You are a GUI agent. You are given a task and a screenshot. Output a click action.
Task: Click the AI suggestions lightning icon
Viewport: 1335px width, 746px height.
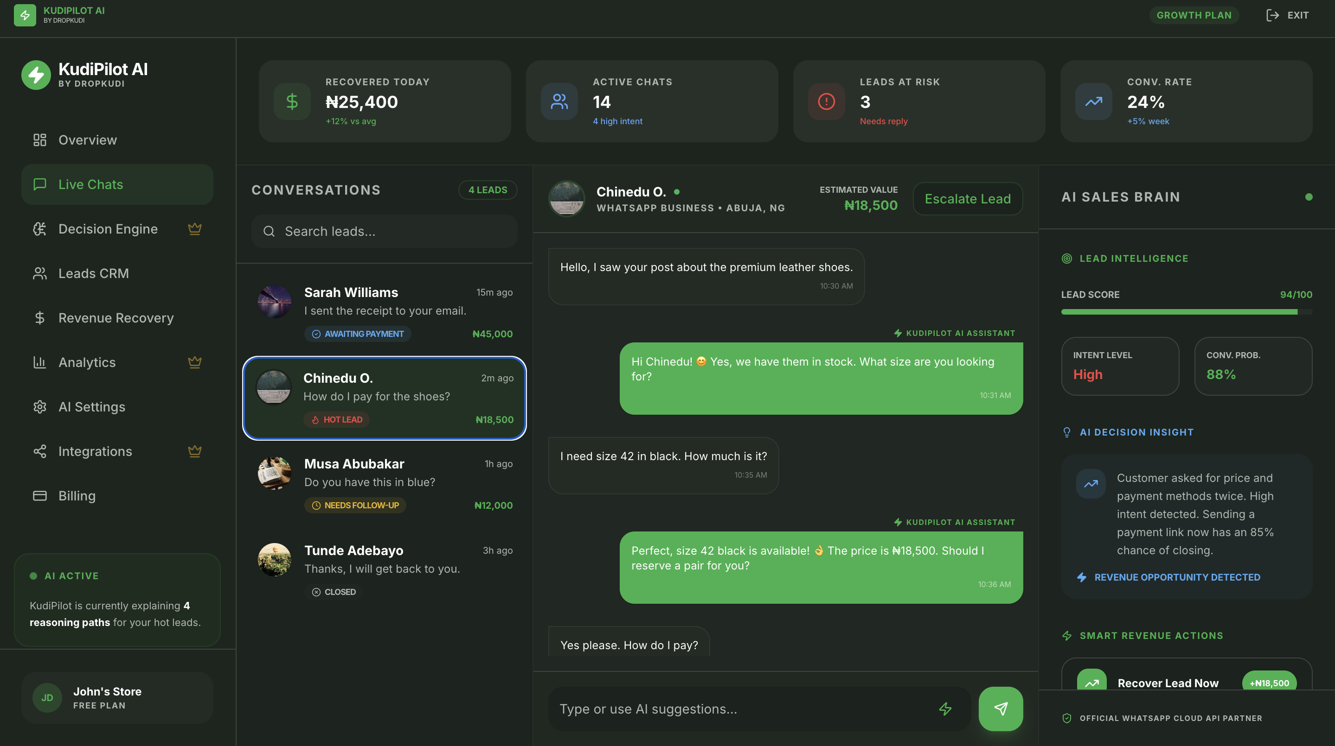[x=945, y=709]
